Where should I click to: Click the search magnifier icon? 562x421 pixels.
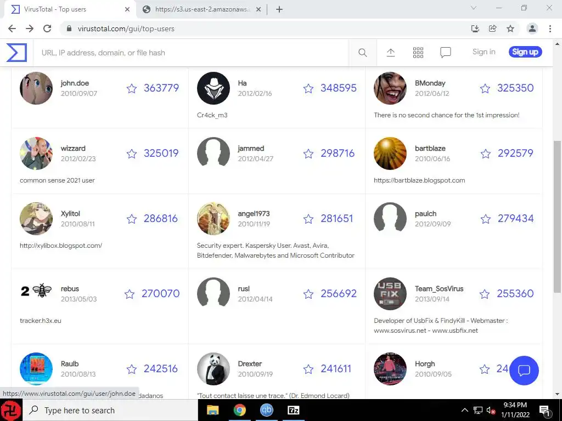pos(362,53)
